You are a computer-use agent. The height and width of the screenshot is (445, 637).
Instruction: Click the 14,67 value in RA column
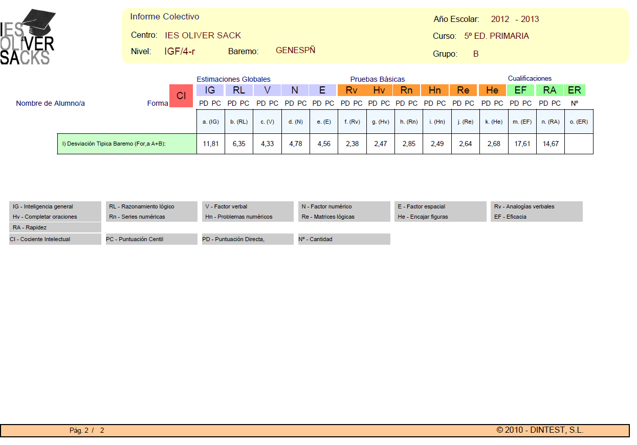(551, 144)
